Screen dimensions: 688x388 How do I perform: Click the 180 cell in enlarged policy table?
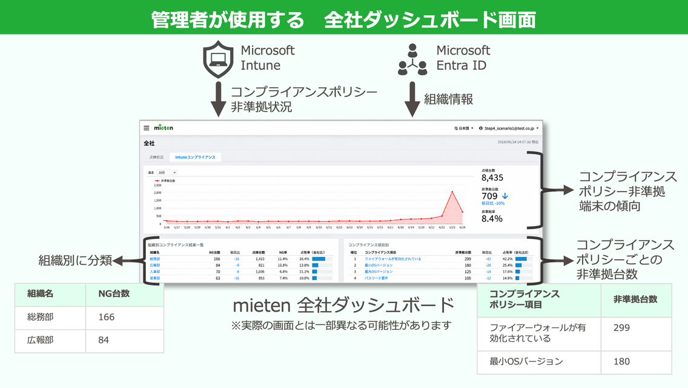[x=637, y=362]
